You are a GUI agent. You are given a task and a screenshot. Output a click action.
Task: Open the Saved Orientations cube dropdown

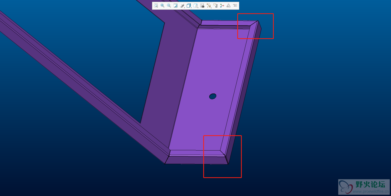click(189, 5)
